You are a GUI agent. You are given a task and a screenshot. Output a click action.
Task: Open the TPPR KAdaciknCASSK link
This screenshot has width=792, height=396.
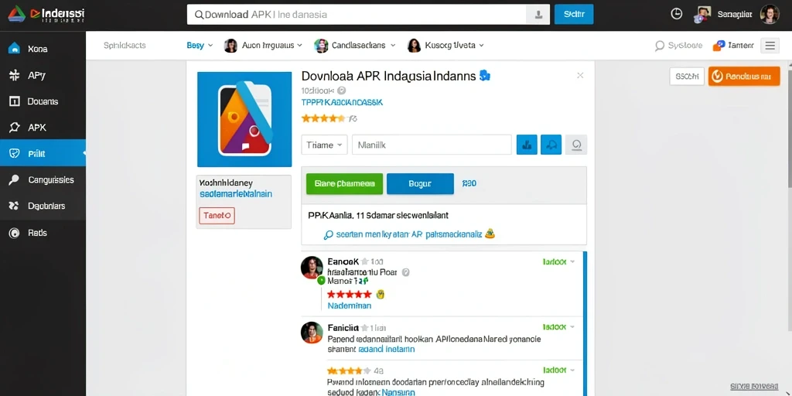click(x=342, y=102)
